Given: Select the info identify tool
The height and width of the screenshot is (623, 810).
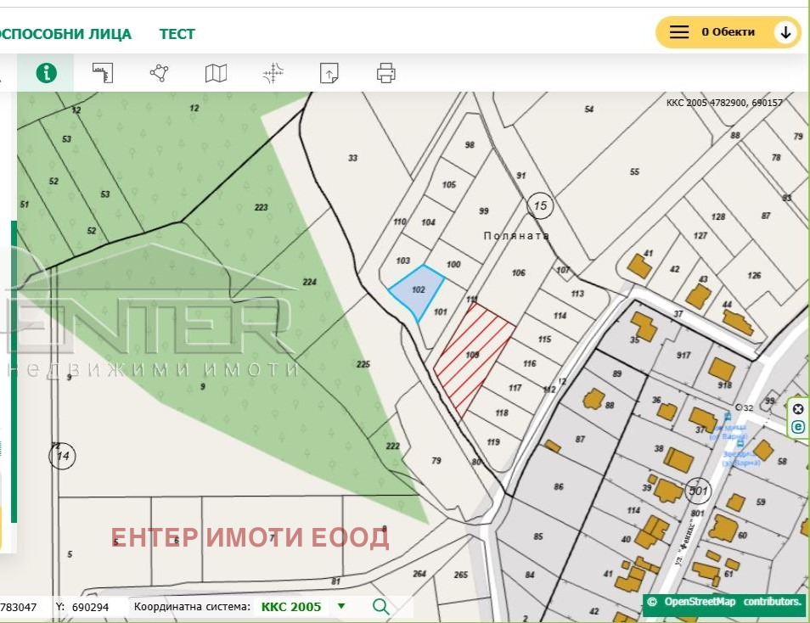Looking at the screenshot, I should coord(46,73).
